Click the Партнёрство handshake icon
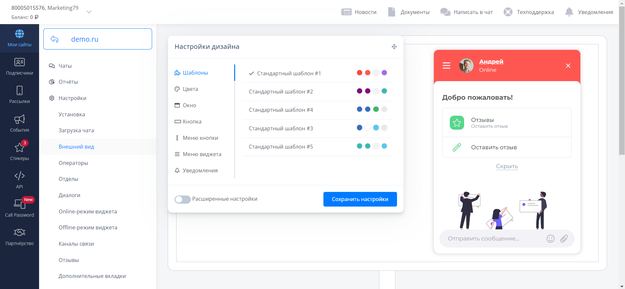625x289 pixels. pyautogui.click(x=20, y=232)
